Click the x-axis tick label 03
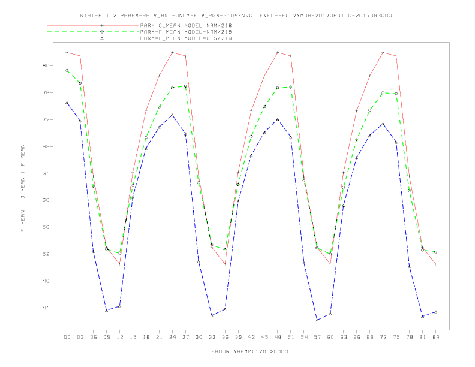The width and height of the screenshot is (475, 367). [x=80, y=337]
